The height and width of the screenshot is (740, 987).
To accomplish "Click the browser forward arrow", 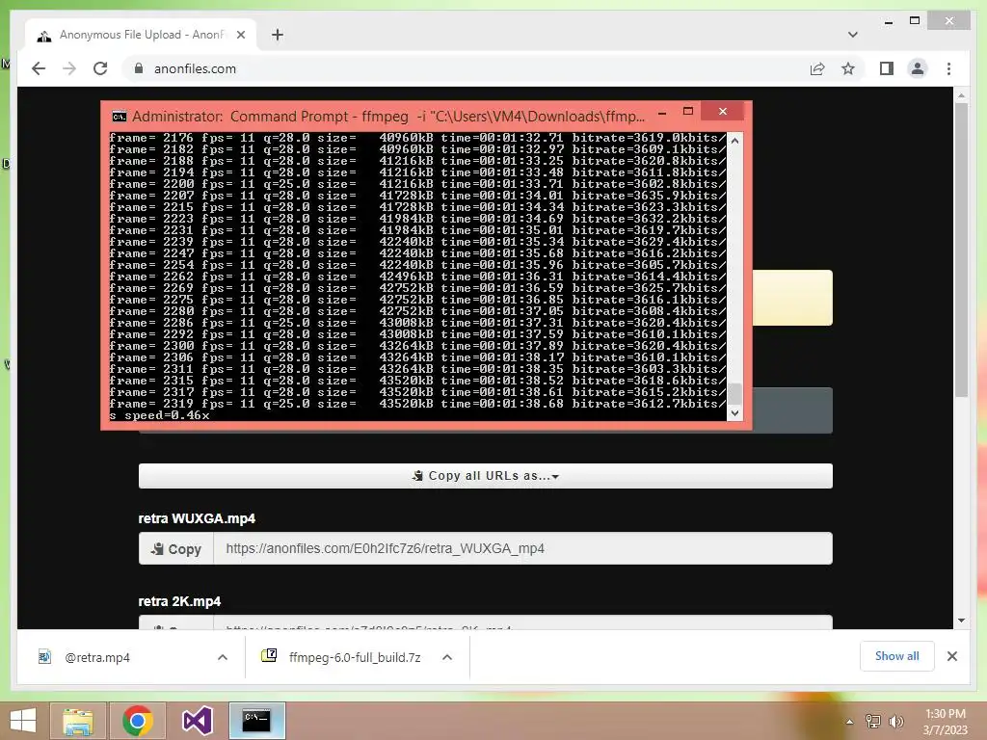I will point(69,68).
